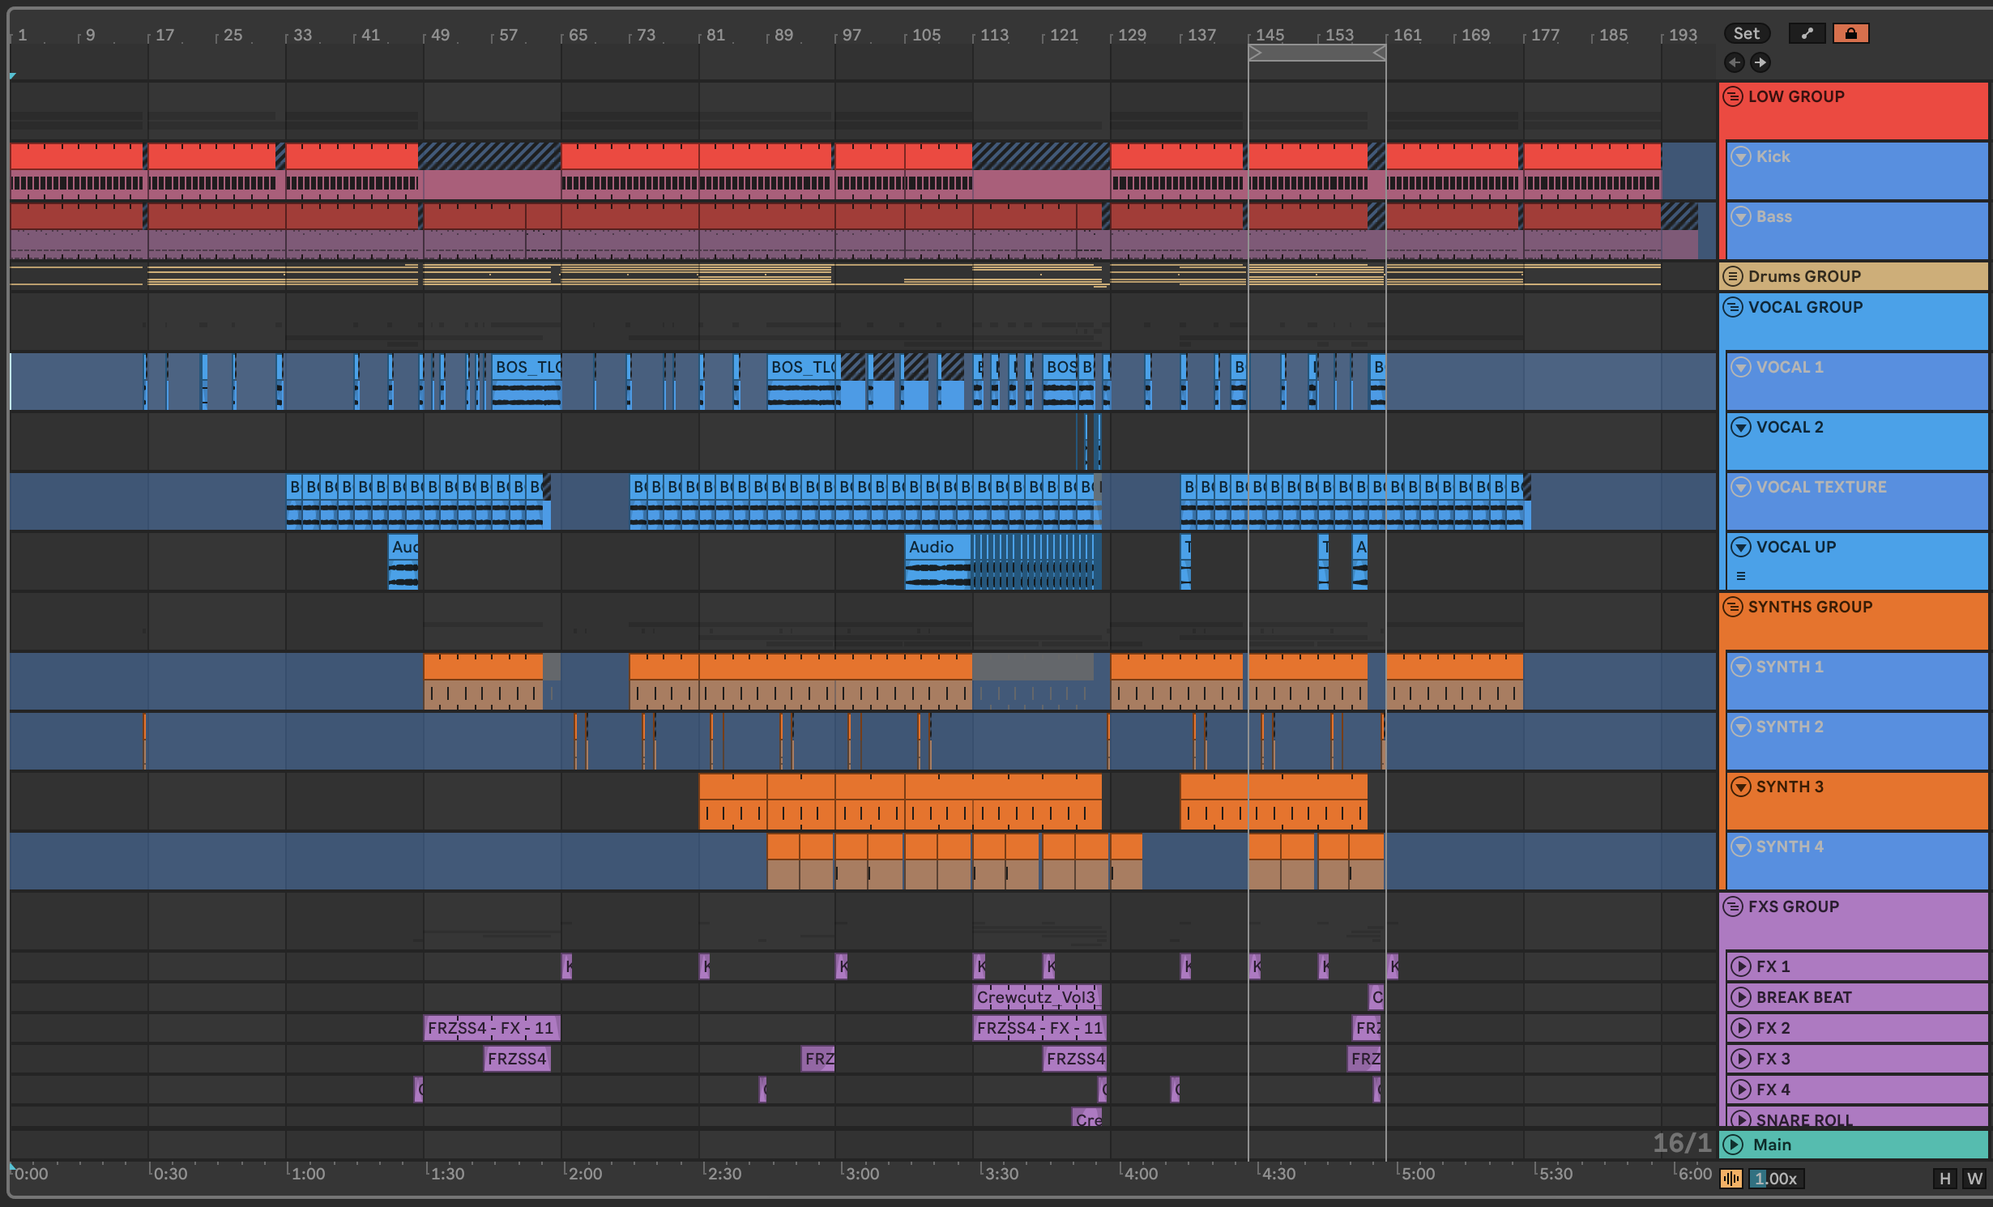1993x1207 pixels.
Task: Collapse the VOCAL GROUP fold button
Action: 1732,307
